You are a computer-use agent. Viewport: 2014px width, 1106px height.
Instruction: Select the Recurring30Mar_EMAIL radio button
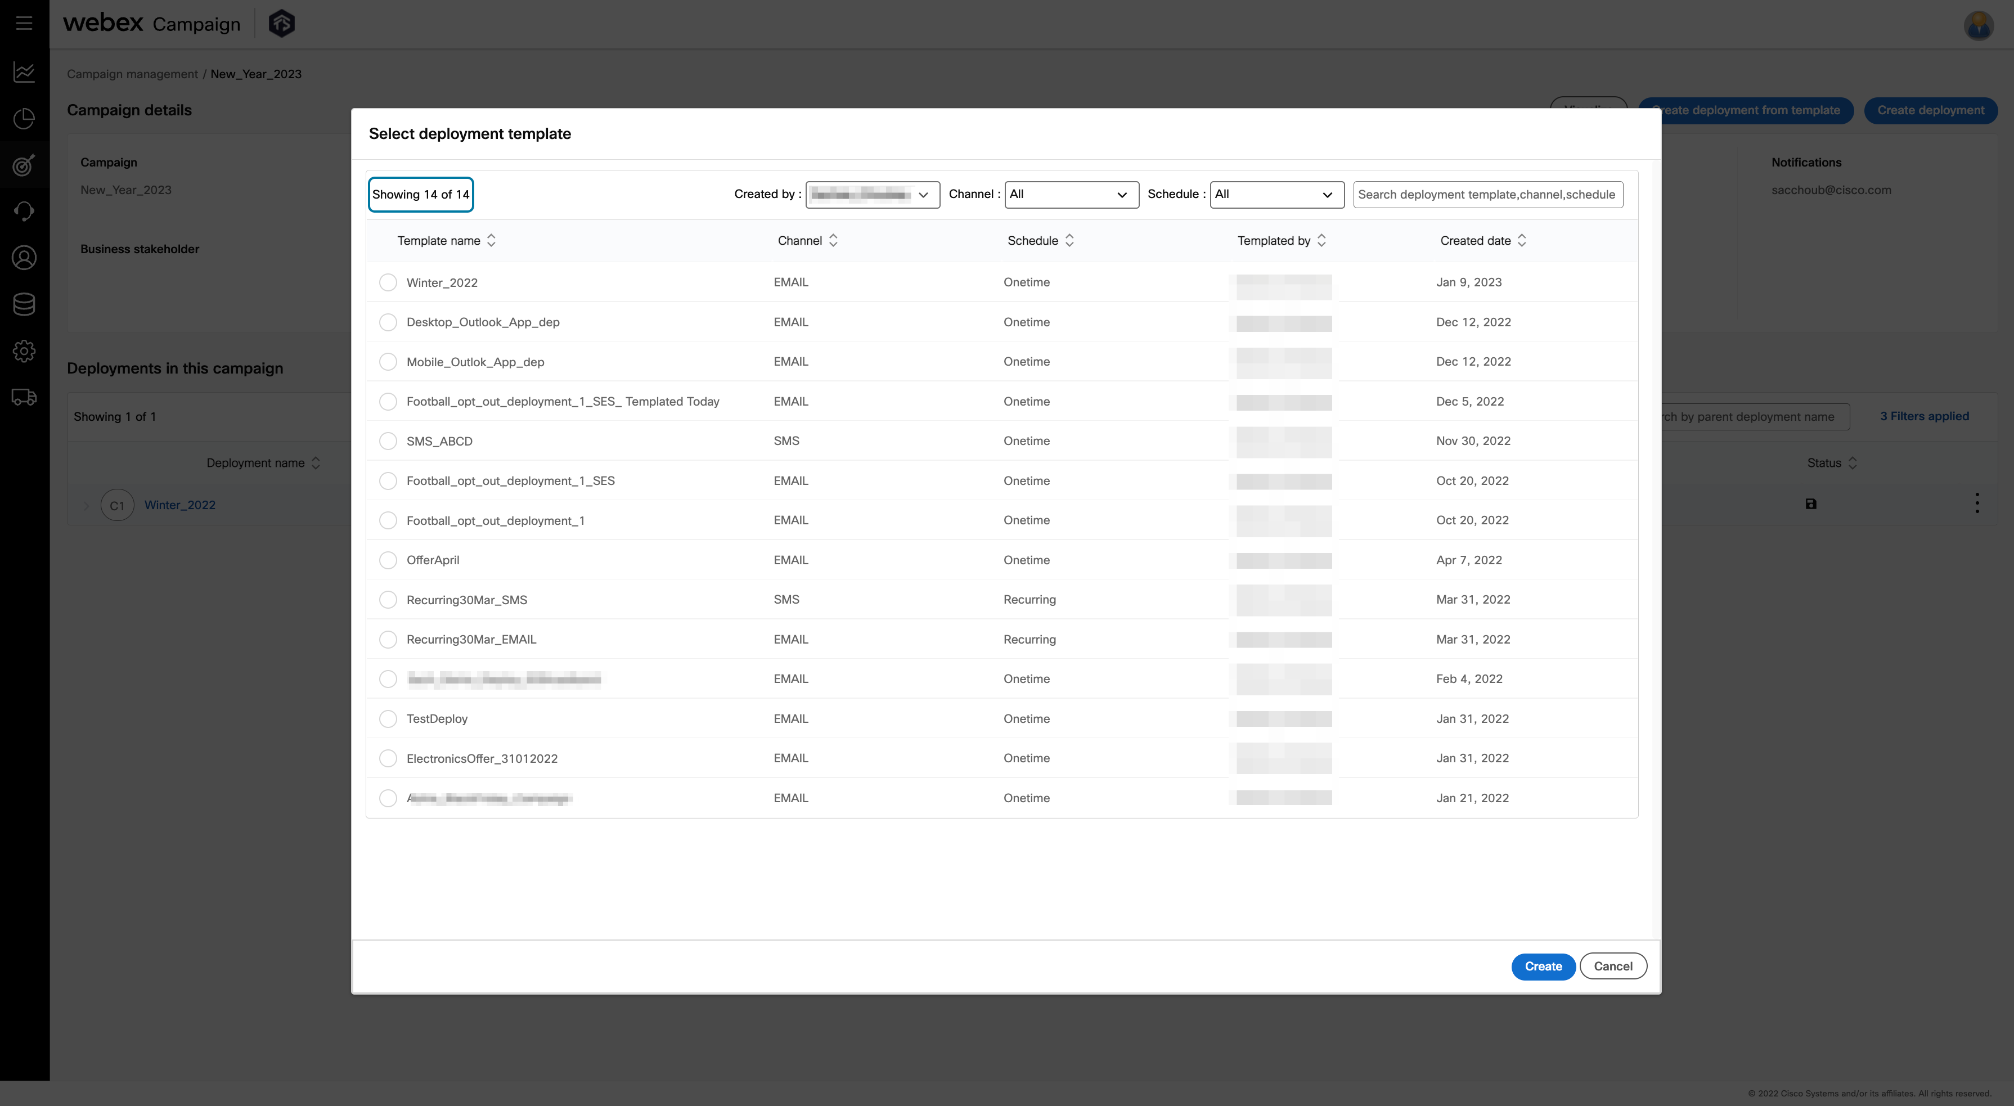point(388,640)
